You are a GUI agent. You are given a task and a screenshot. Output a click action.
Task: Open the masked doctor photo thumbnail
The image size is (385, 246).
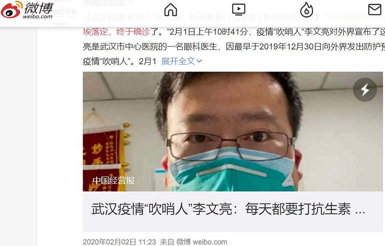[x=233, y=131]
